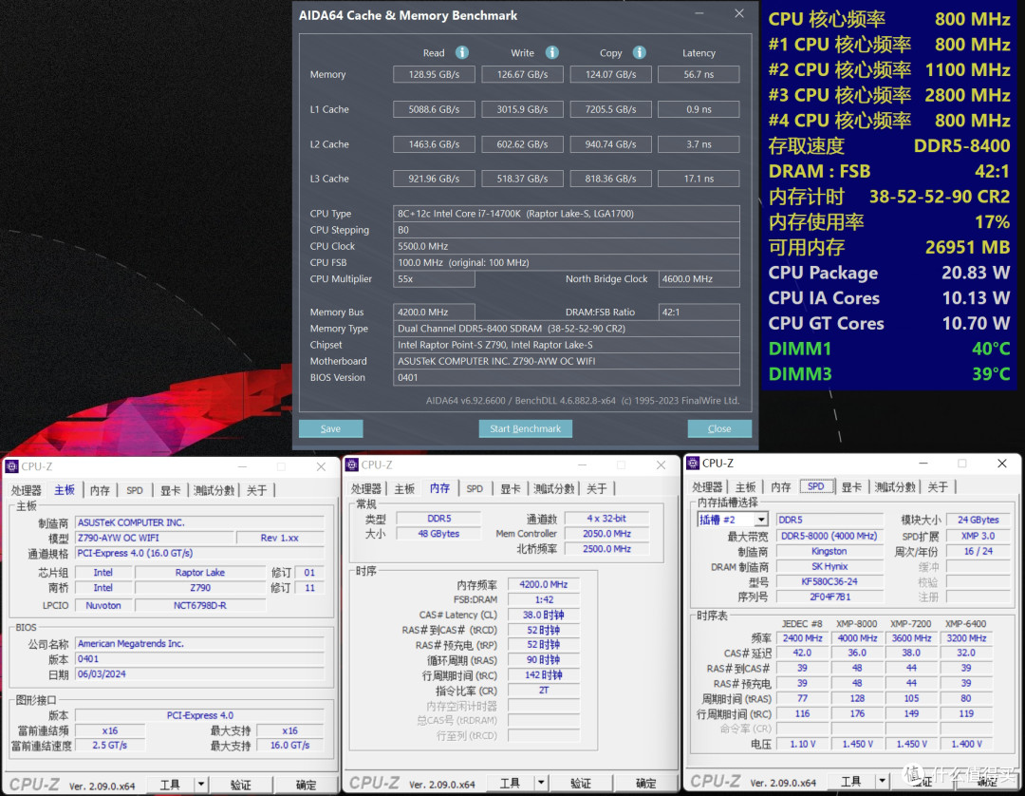Click the Memory Bus 4200.0 MHz field
Viewport: 1025px width, 796px height.
(434, 312)
